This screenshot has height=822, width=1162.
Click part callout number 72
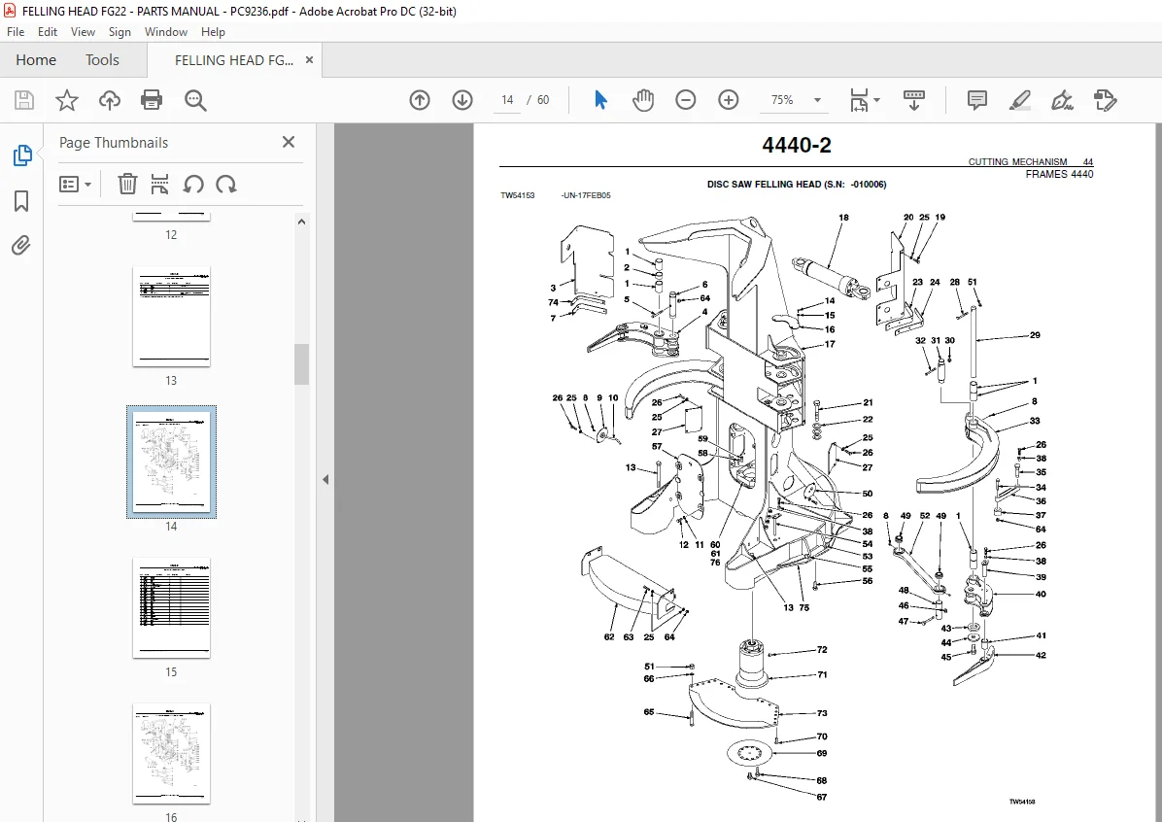point(822,650)
